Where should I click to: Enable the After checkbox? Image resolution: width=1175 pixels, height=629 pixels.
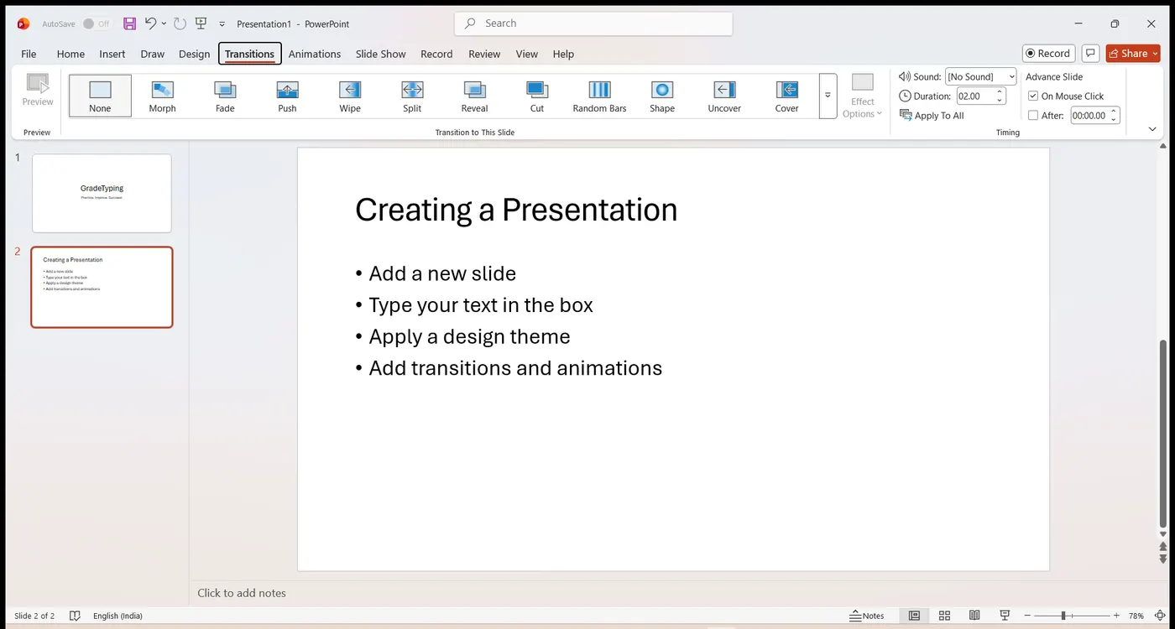click(x=1033, y=116)
